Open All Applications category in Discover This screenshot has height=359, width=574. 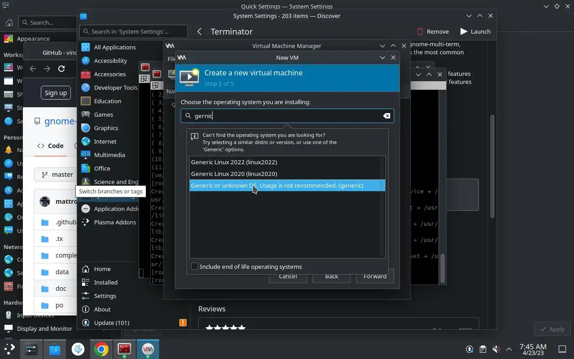coord(109,47)
